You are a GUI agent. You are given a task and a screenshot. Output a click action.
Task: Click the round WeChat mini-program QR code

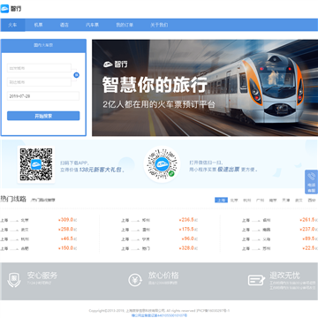coord(162,164)
